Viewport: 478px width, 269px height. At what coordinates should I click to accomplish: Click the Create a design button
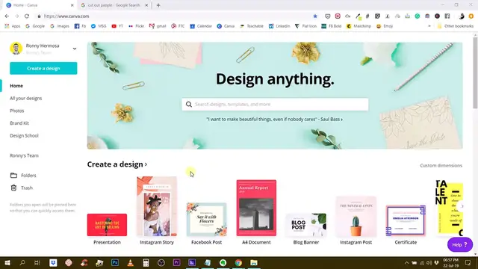pyautogui.click(x=43, y=68)
